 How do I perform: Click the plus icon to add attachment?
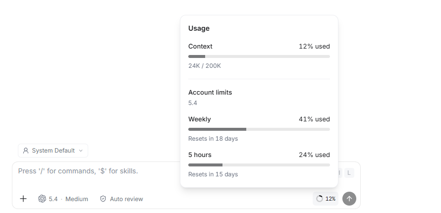click(x=23, y=199)
